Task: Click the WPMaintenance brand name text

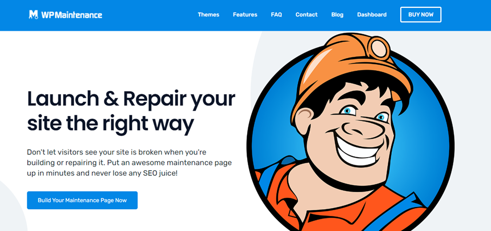Action: coord(72,15)
